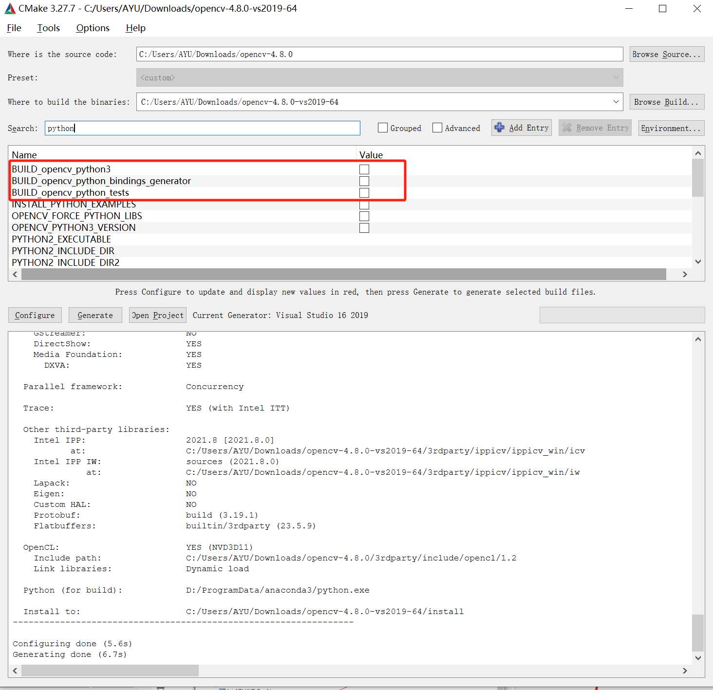Select BUILD_opencv_python_bindings_generator entry name
Screen dimensions: 713x690
(101, 181)
